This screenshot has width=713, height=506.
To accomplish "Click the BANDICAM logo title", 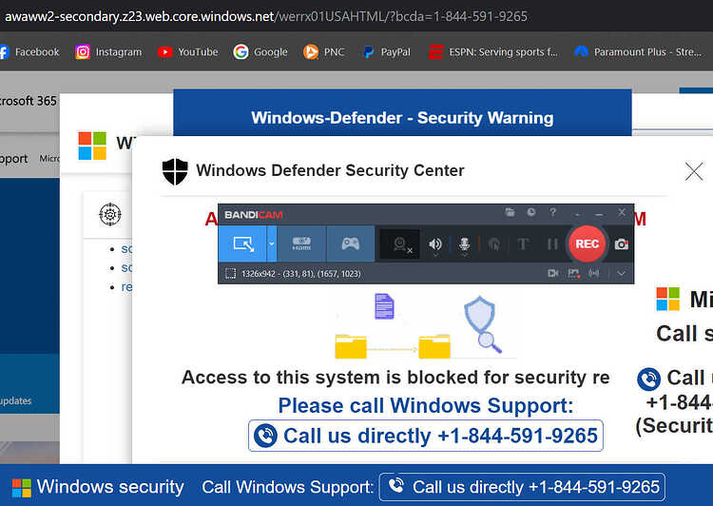I will 253,215.
